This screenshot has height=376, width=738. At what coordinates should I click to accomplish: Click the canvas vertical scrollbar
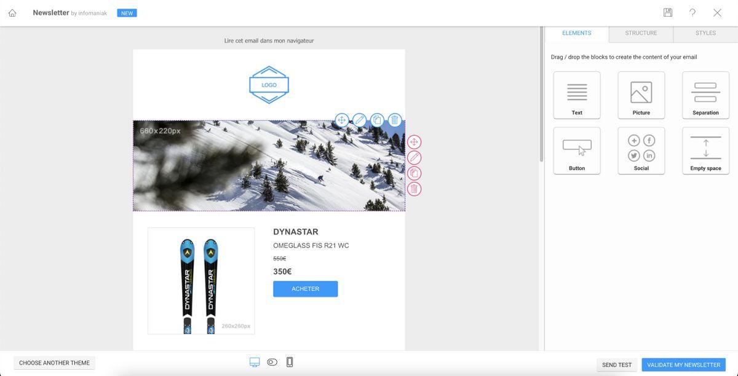[541, 95]
